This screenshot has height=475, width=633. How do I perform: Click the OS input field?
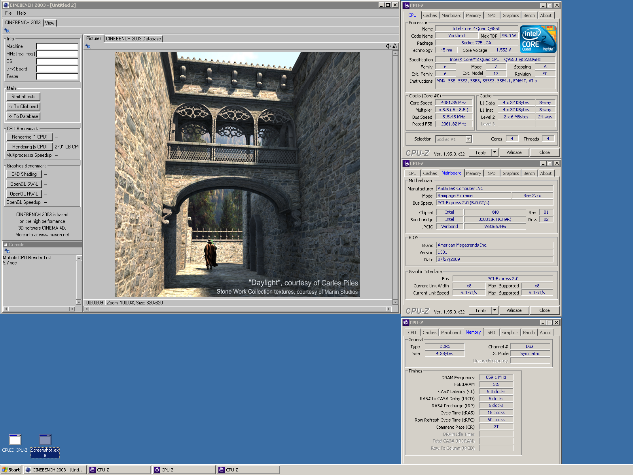[x=57, y=61]
